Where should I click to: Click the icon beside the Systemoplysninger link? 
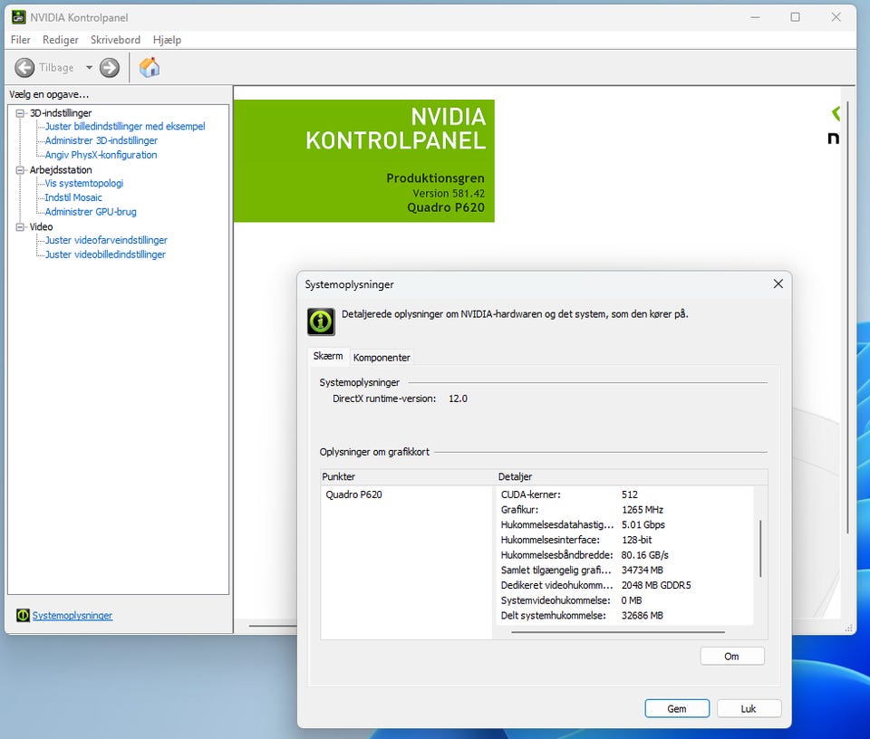(23, 615)
